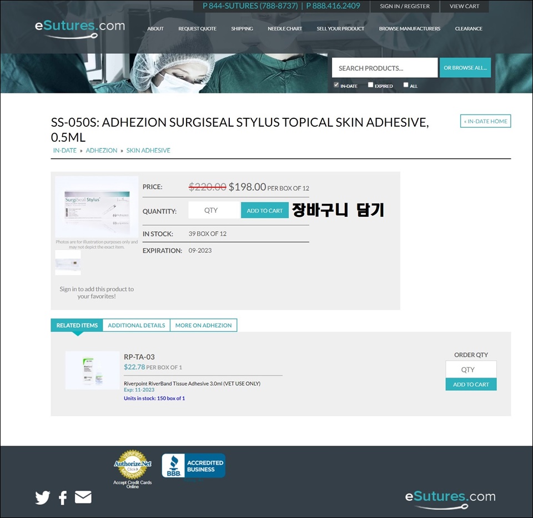Open the RP-TA-03 product link
The height and width of the screenshot is (518, 533).
click(x=139, y=357)
